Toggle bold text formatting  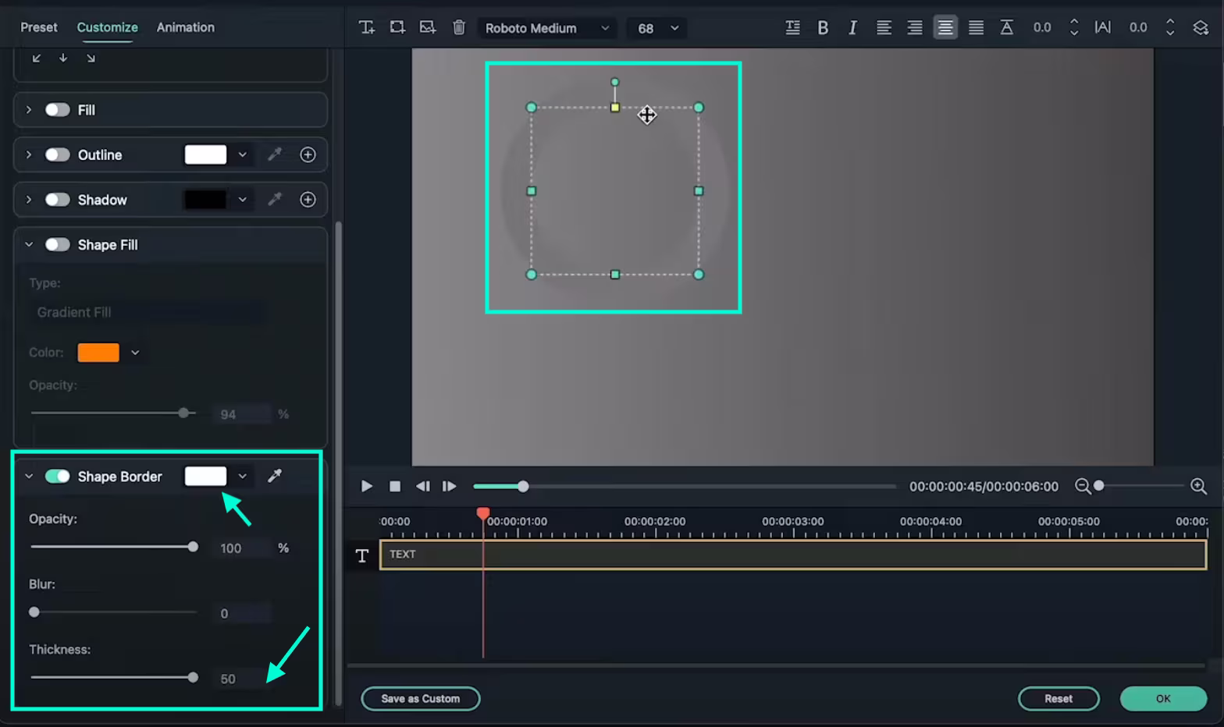823,27
